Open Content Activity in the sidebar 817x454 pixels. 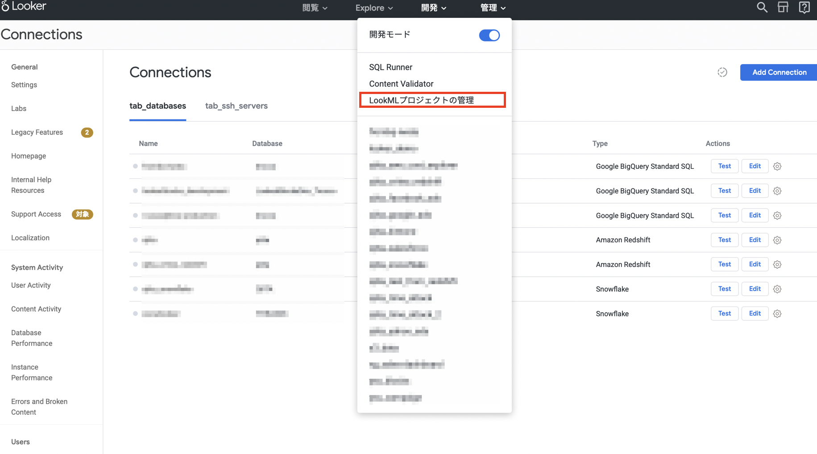(x=36, y=309)
